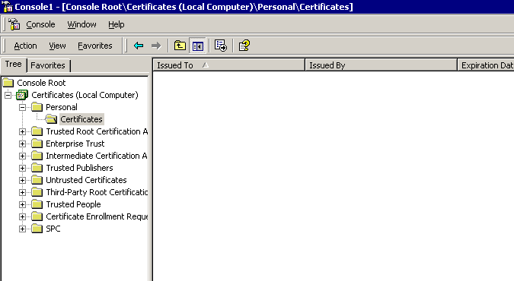Expand Intermediate Certification Authorities node
The image size is (514, 281).
point(22,156)
